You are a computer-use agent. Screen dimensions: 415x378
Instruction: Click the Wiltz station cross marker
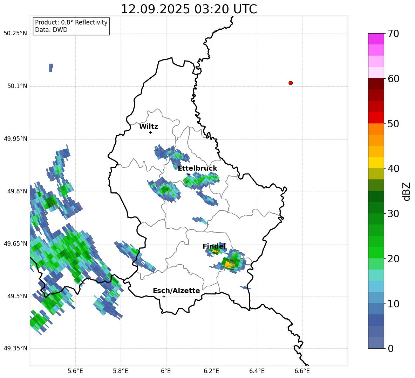click(151, 132)
